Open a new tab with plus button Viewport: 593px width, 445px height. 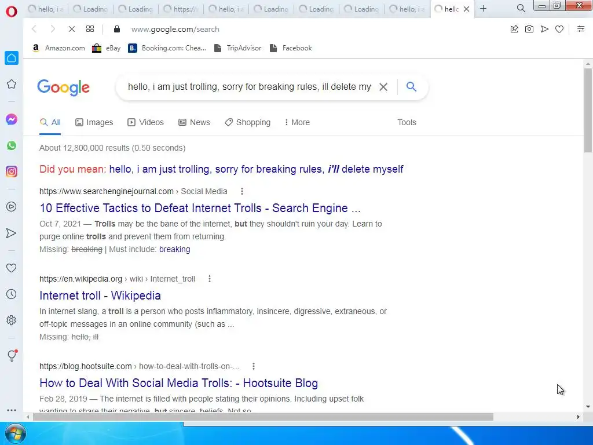[x=484, y=9]
